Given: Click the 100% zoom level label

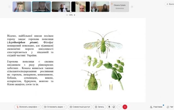Looking at the screenshot, I should pyautogui.click(x=71, y=15).
